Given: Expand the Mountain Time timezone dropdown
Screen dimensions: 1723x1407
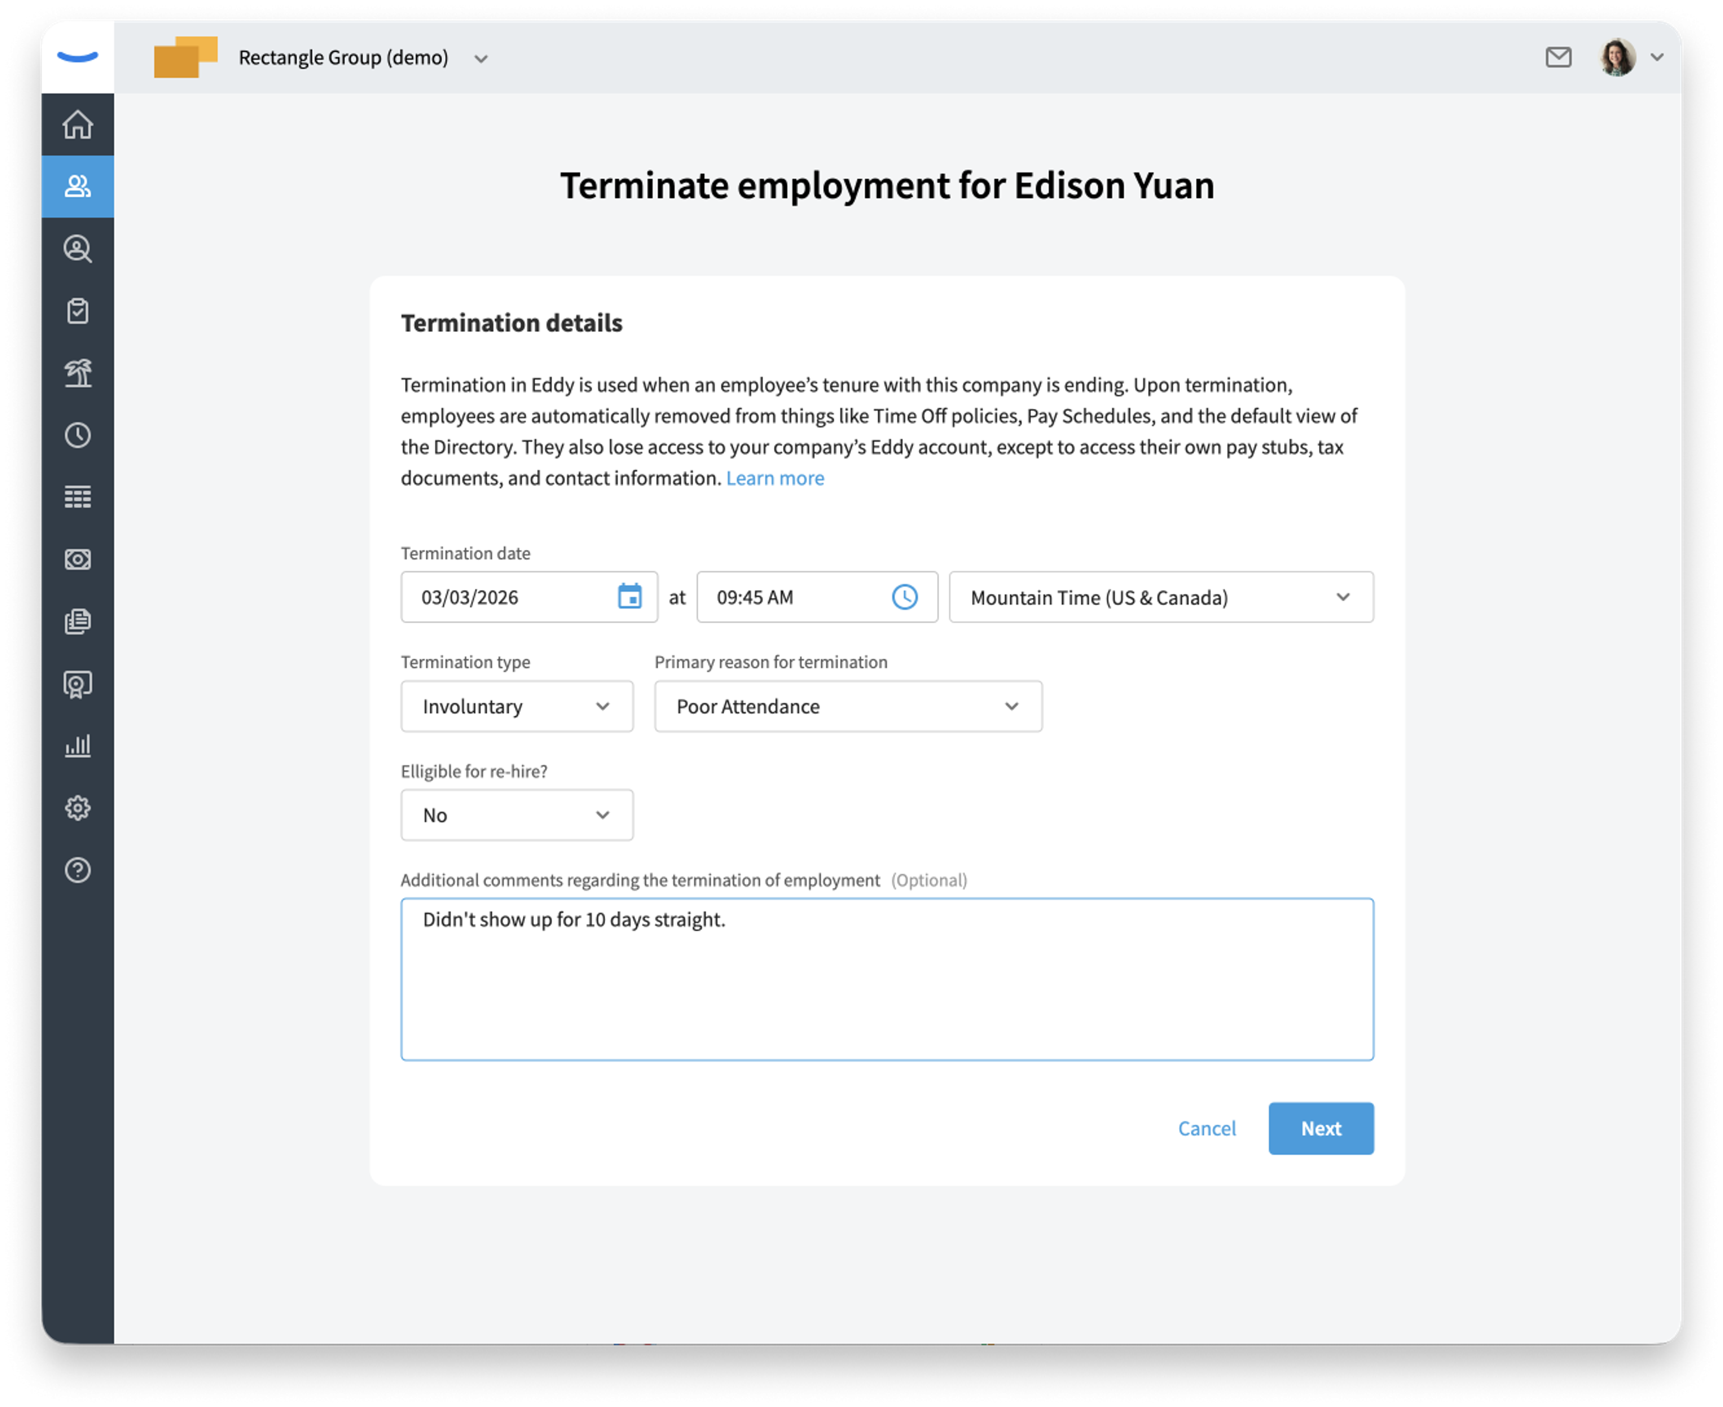Looking at the screenshot, I should click(1160, 597).
